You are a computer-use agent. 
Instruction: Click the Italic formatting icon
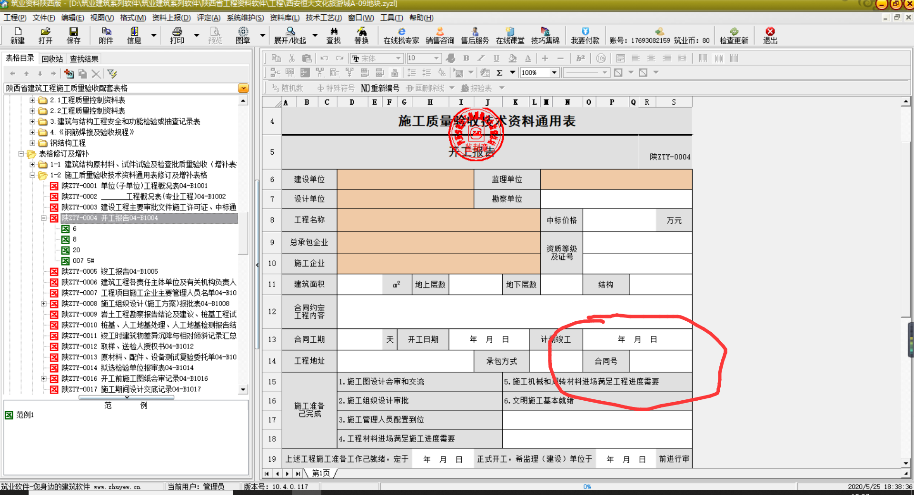tap(481, 58)
